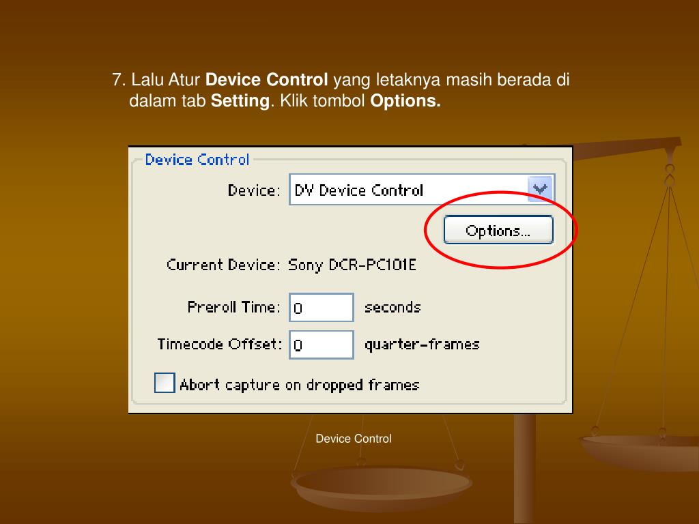Click the 'Preroll Time:' label
This screenshot has height=524, width=699.
[233, 307]
